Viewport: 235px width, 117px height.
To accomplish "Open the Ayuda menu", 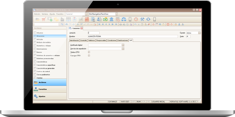I will point(52,14).
